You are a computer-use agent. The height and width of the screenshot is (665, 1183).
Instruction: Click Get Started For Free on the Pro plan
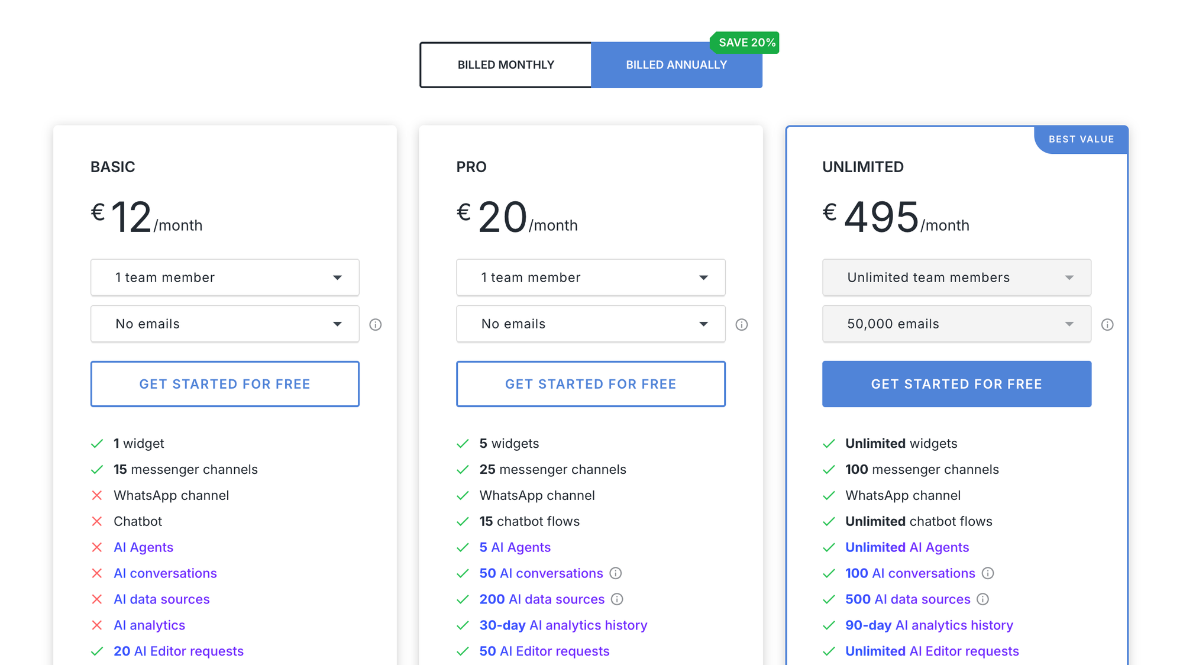[x=590, y=384]
